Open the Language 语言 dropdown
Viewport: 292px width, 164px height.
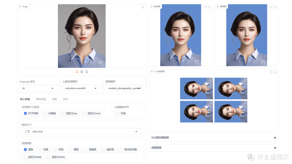(38, 88)
